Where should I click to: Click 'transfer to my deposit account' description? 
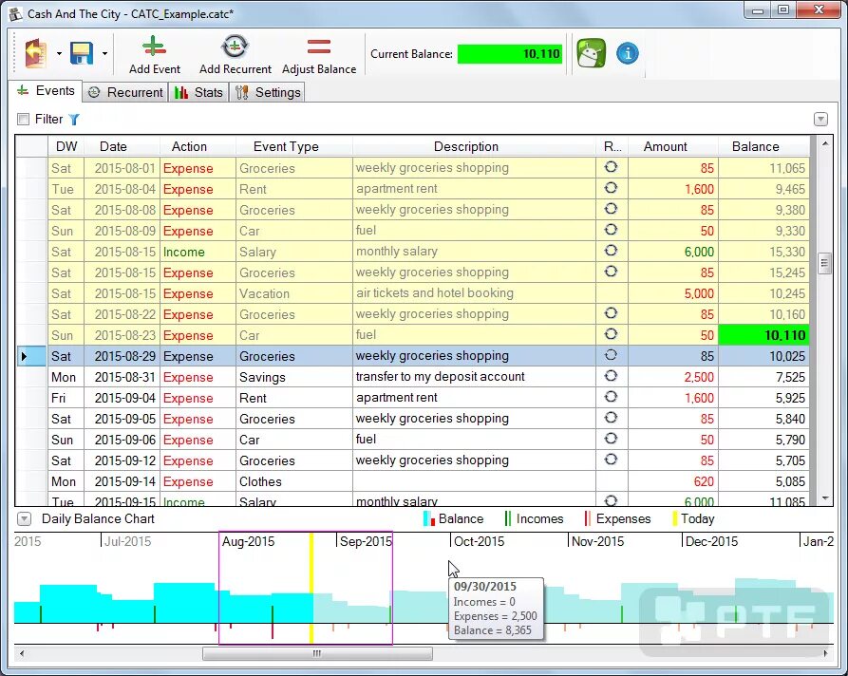coord(441,376)
